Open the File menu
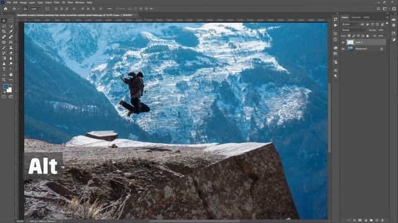The width and height of the screenshot is (398, 223). tap(9, 2)
